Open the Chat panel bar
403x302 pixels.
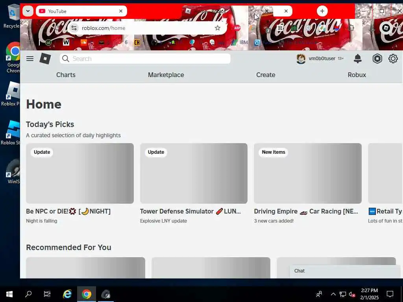345,271
